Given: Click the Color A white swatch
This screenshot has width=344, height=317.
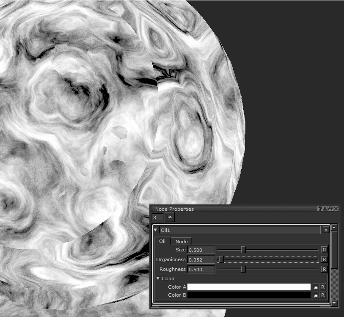Looking at the screenshot, I should (x=249, y=287).
